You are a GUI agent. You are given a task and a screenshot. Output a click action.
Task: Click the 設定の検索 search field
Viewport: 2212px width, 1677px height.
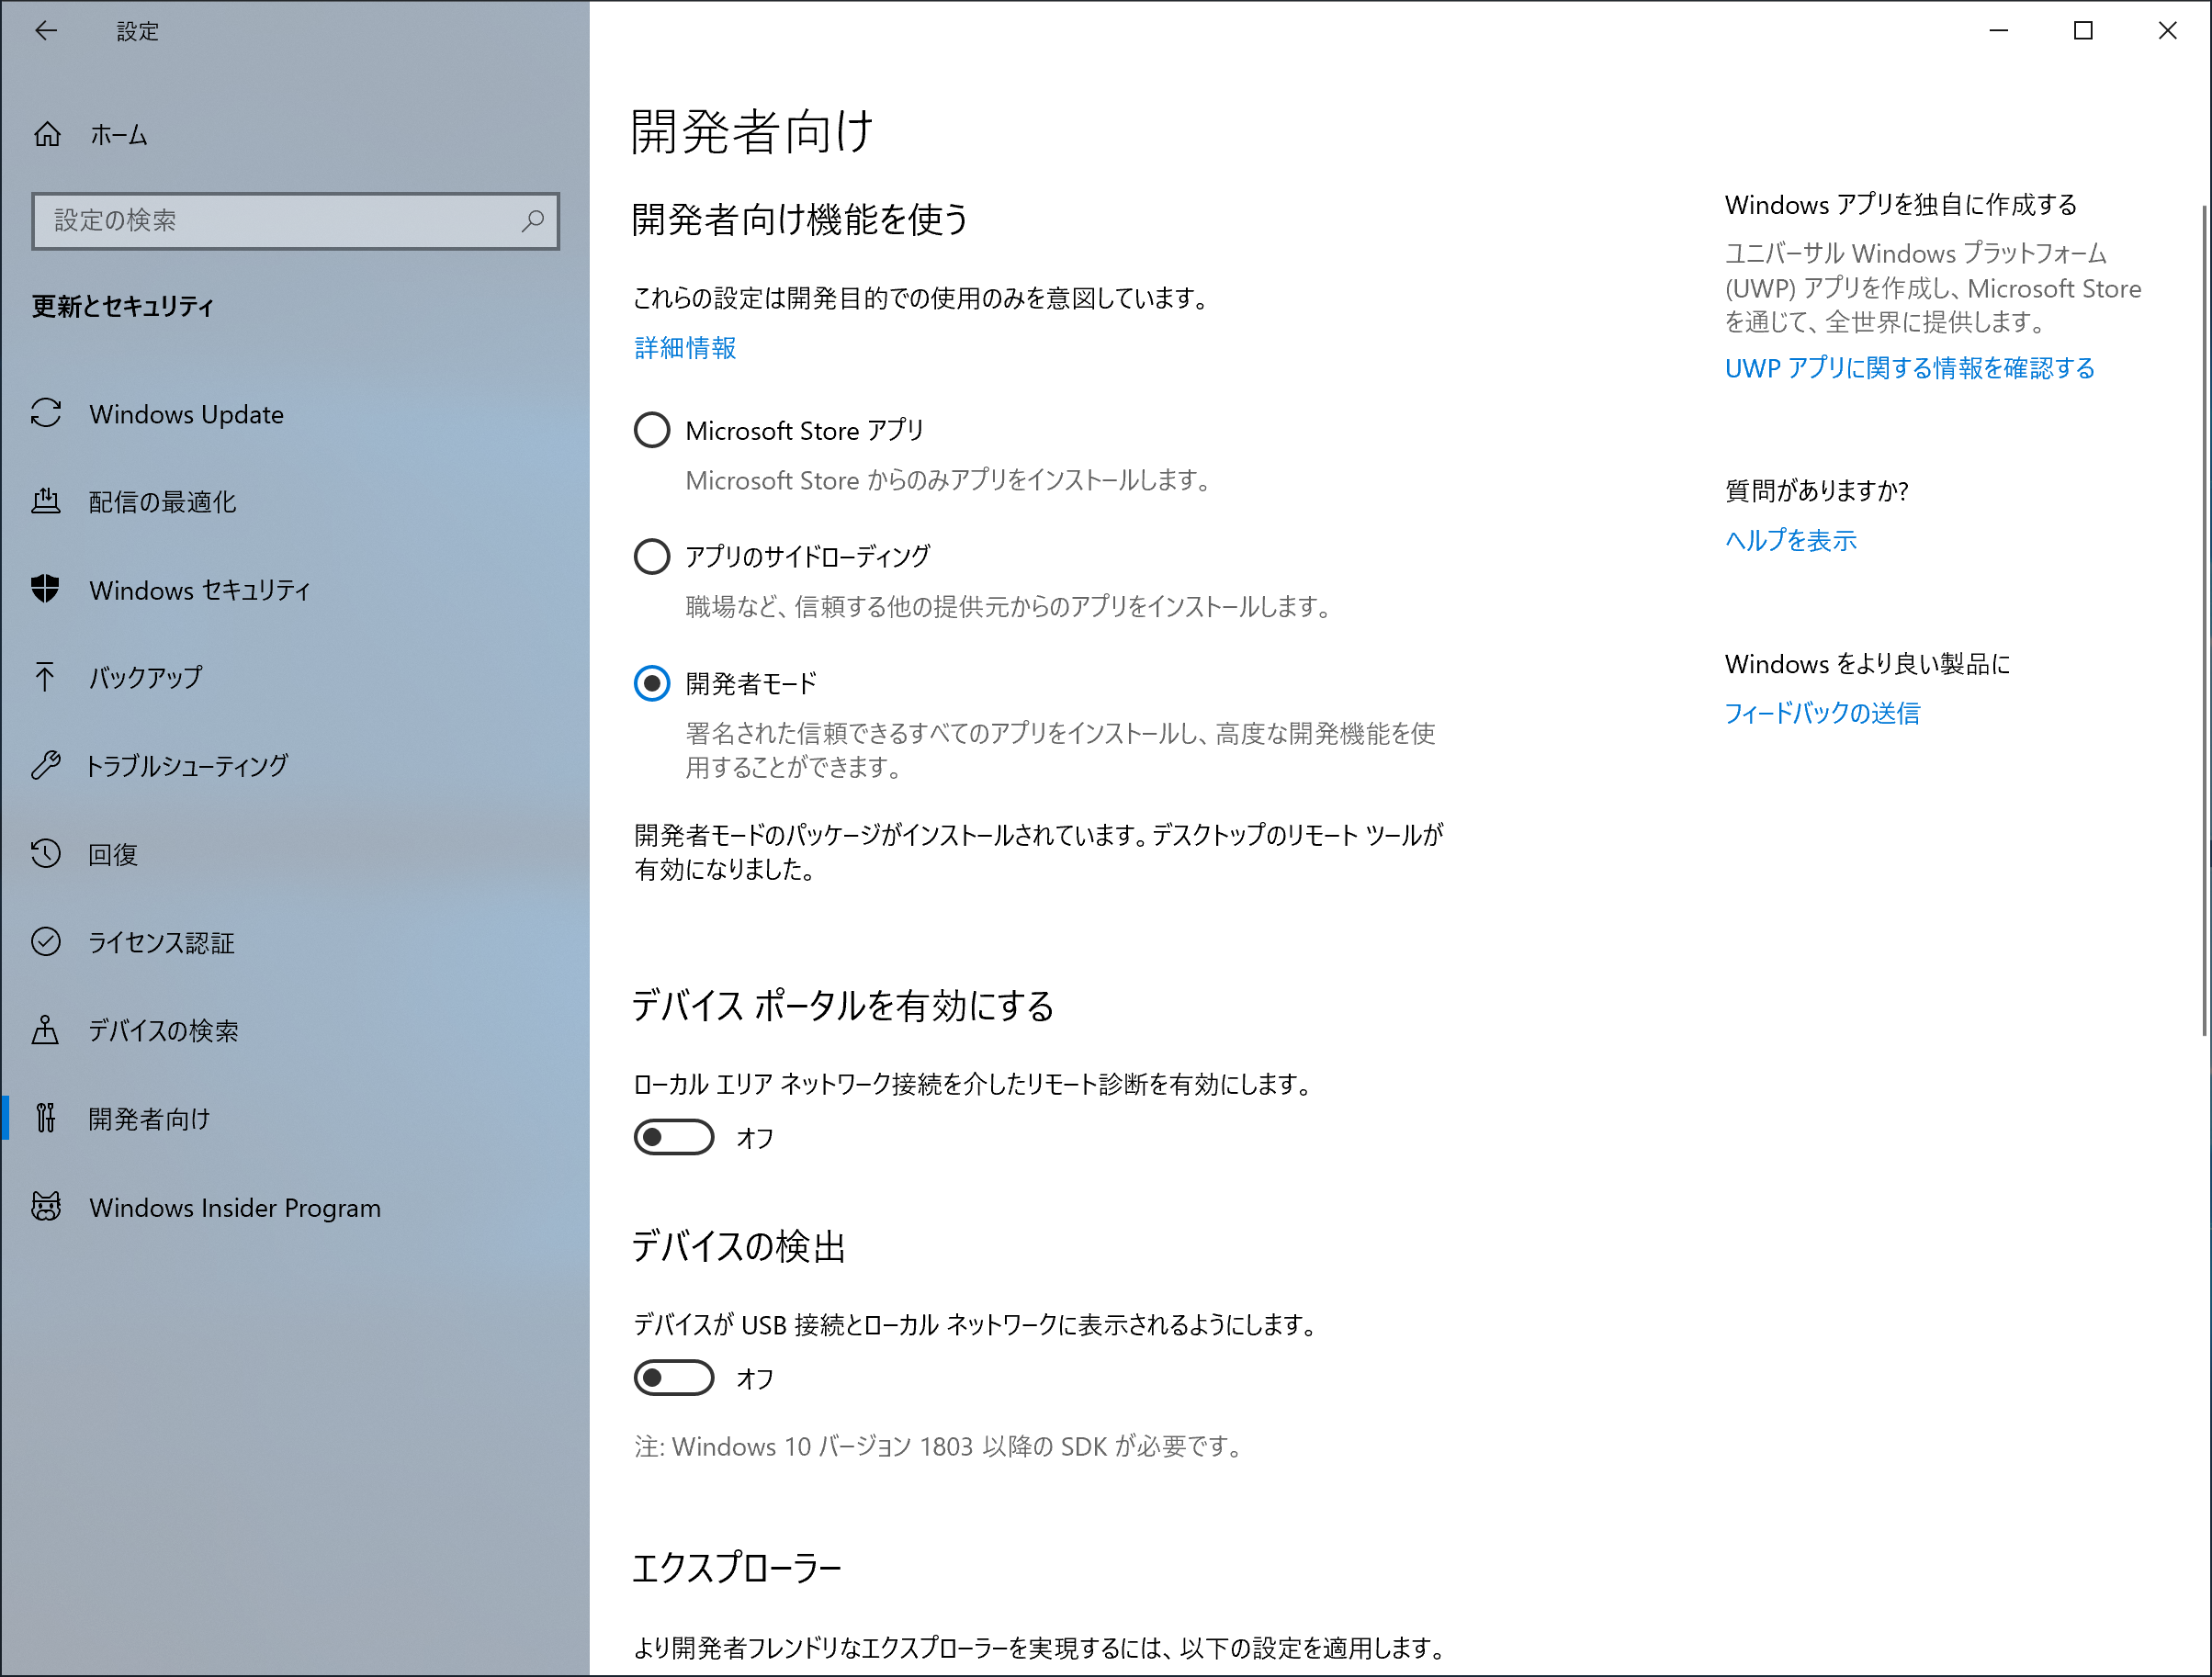280,220
